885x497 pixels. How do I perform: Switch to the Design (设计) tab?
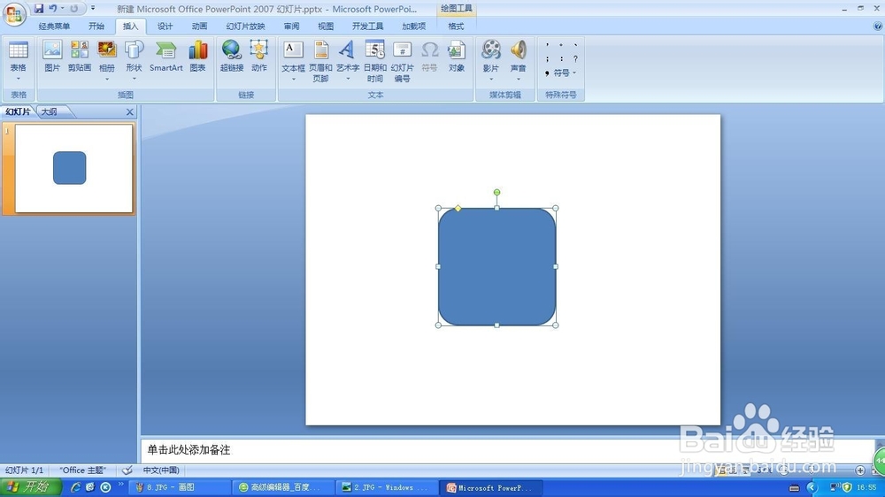pyautogui.click(x=165, y=27)
